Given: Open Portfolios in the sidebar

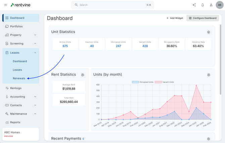Looking at the screenshot, I should [x=16, y=26].
